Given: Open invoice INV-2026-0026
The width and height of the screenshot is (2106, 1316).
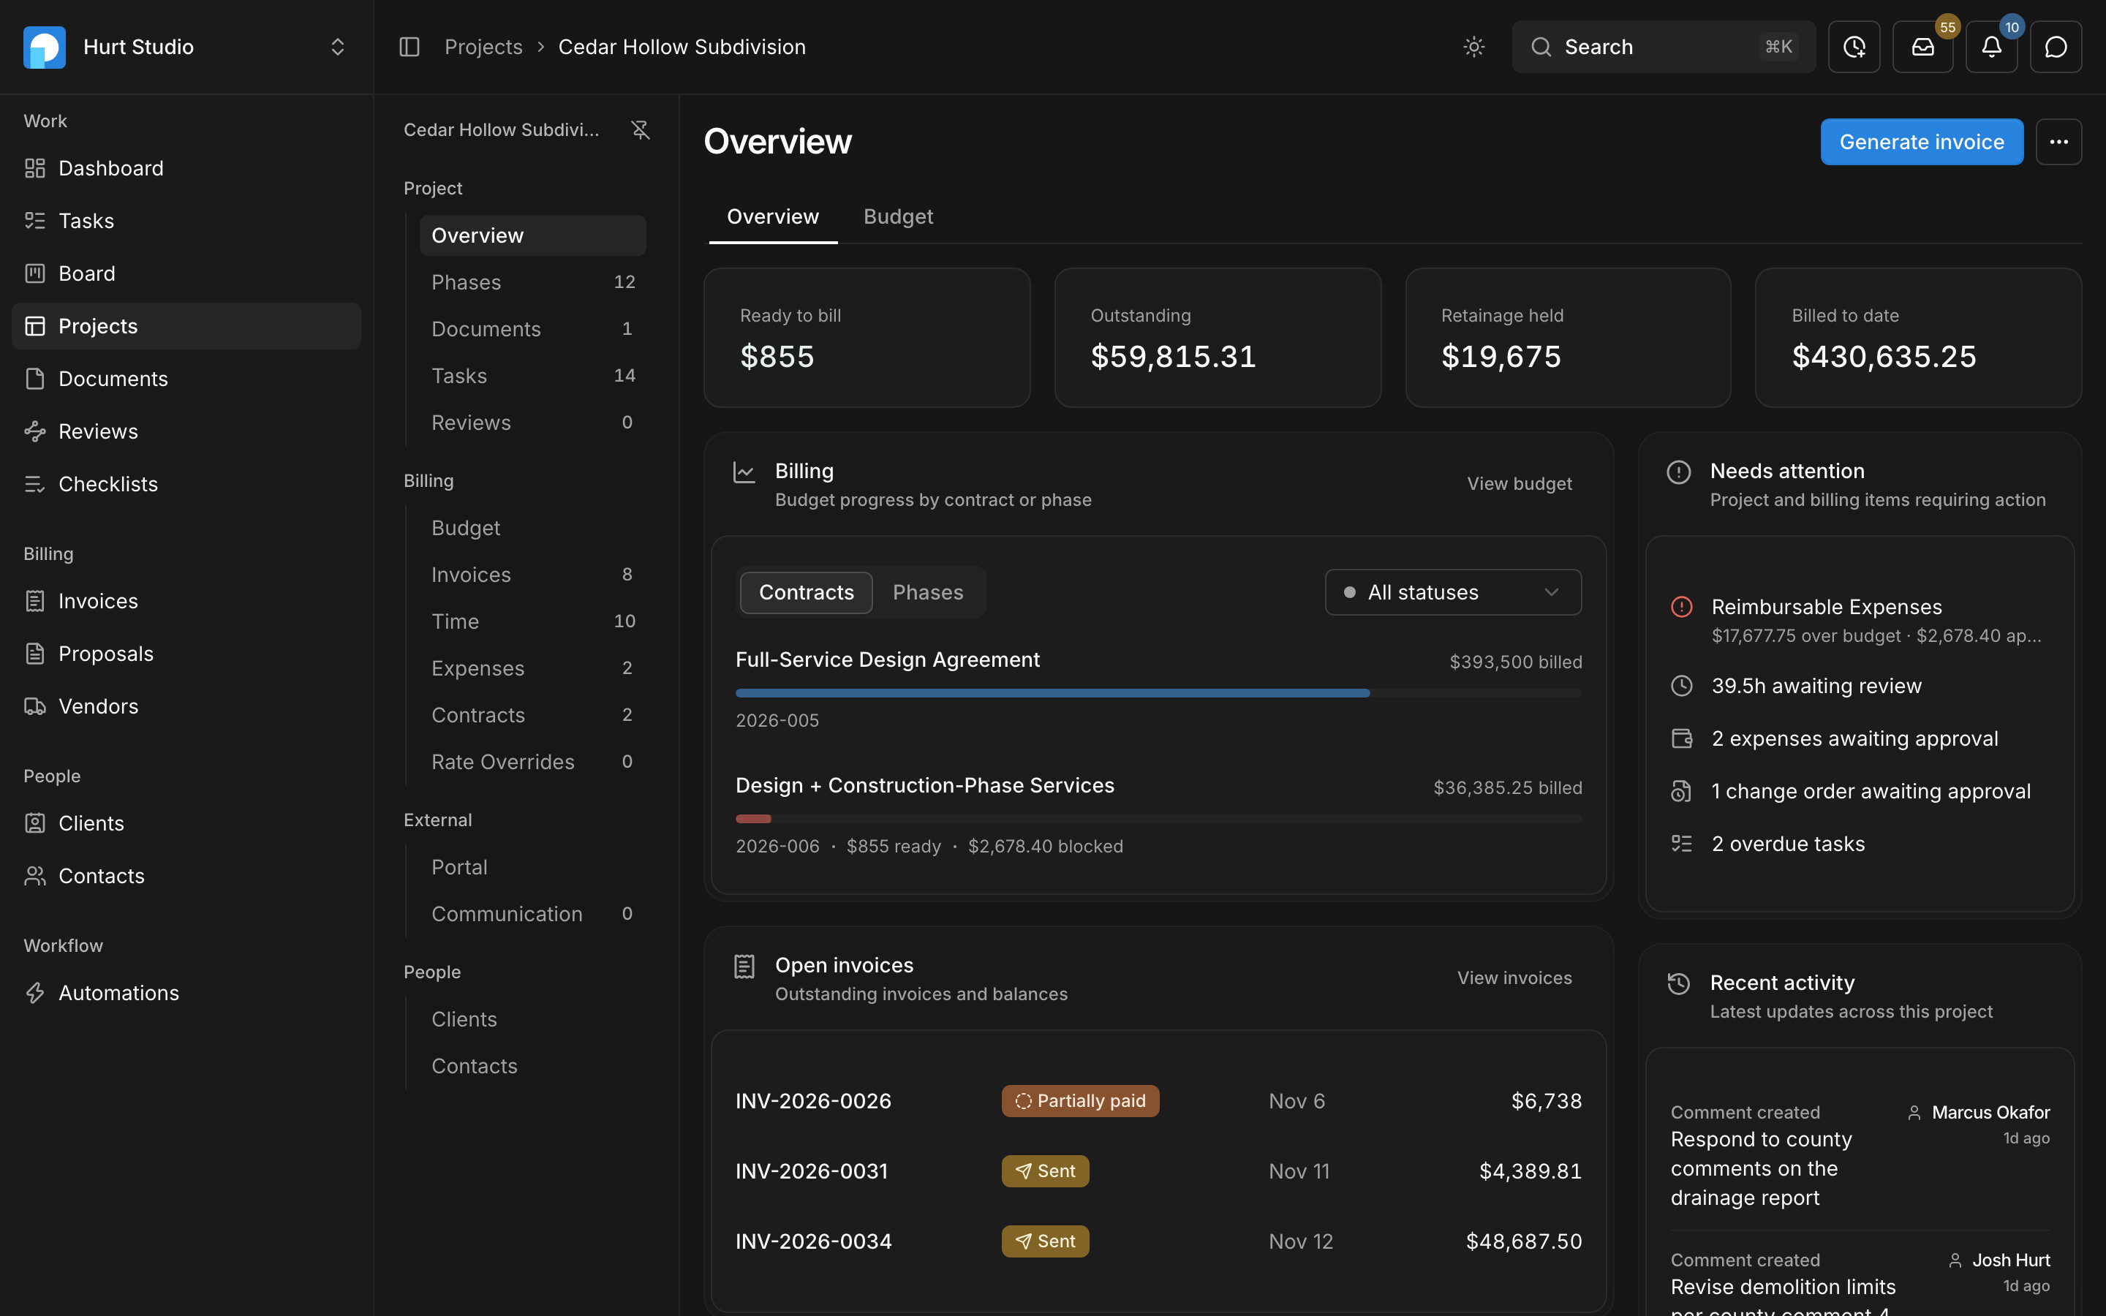Looking at the screenshot, I should [x=1158, y=1101].
